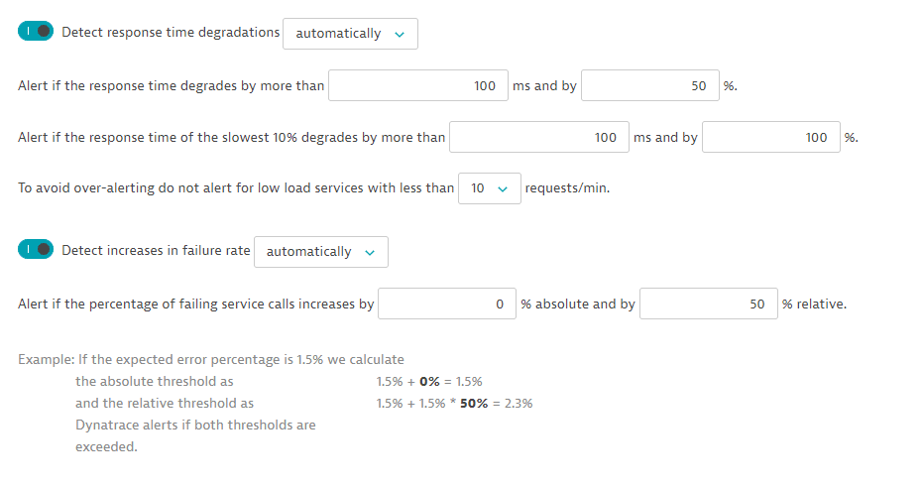922x488 pixels.
Task: Expand the failure rate 'automatically' dropdown
Action: [320, 252]
